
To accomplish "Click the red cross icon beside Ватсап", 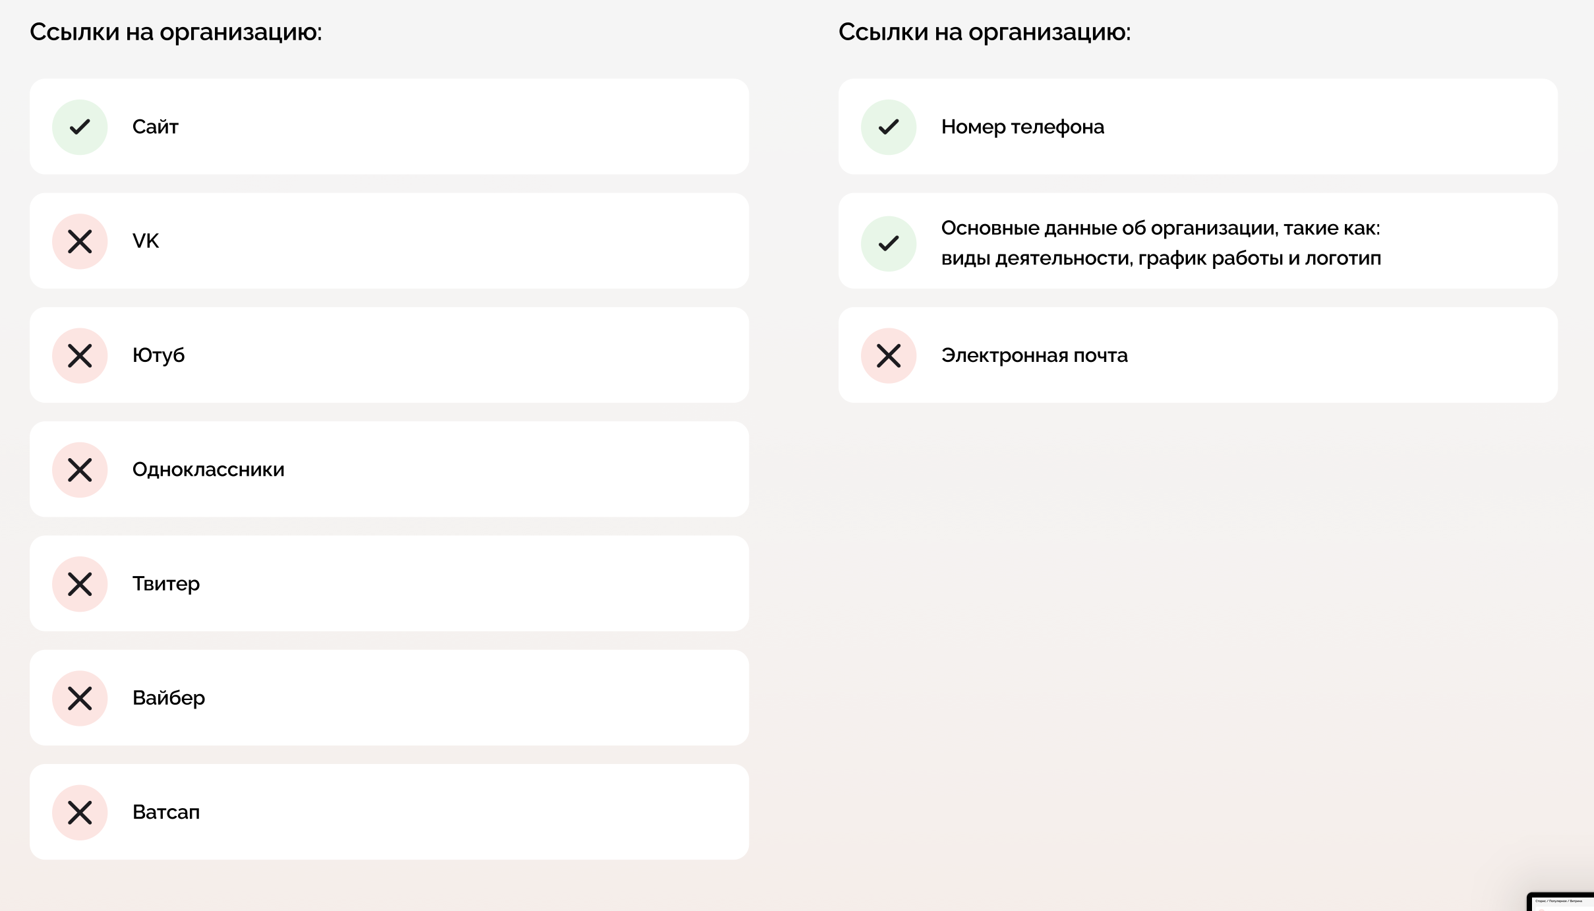I will point(80,813).
